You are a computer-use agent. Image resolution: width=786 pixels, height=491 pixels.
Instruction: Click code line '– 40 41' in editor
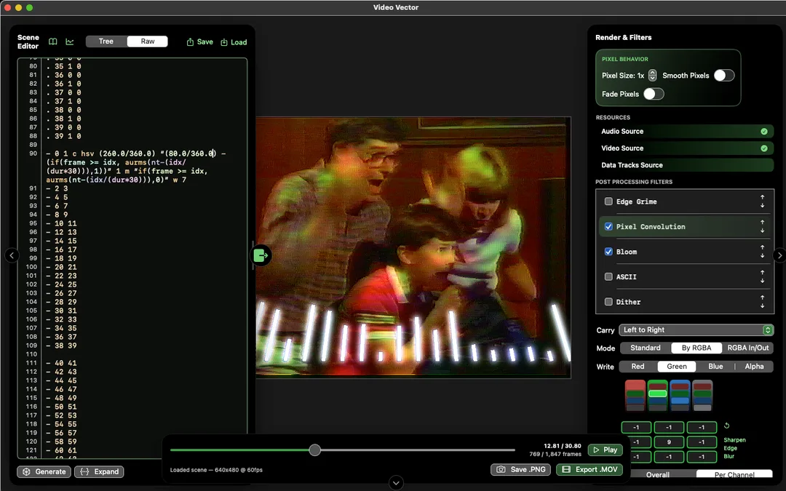pos(62,363)
